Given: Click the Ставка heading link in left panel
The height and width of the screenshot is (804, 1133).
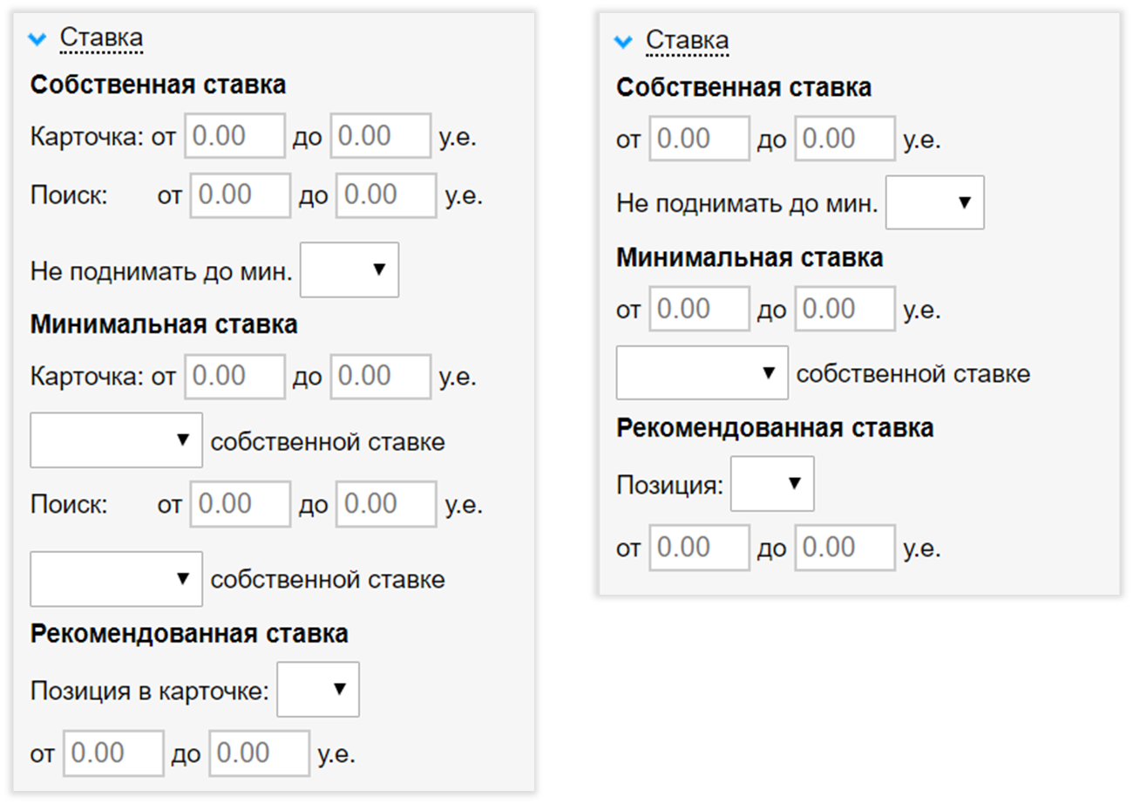Looking at the screenshot, I should [100, 38].
